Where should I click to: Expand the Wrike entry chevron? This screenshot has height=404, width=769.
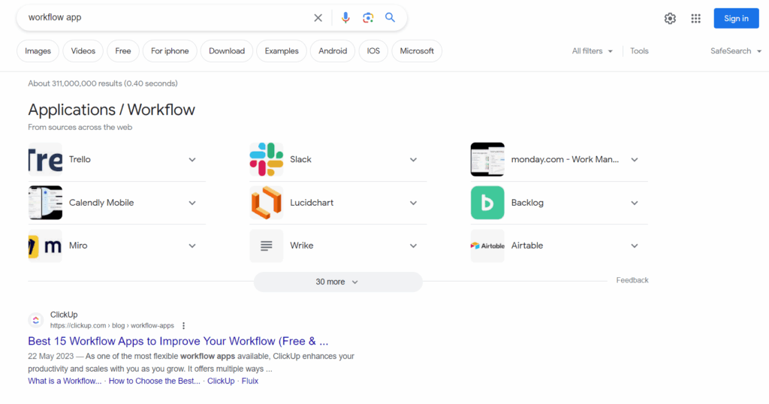(413, 246)
